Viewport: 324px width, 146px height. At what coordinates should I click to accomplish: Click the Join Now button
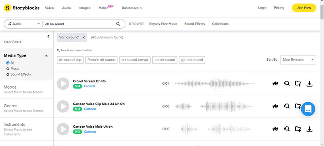304,8
